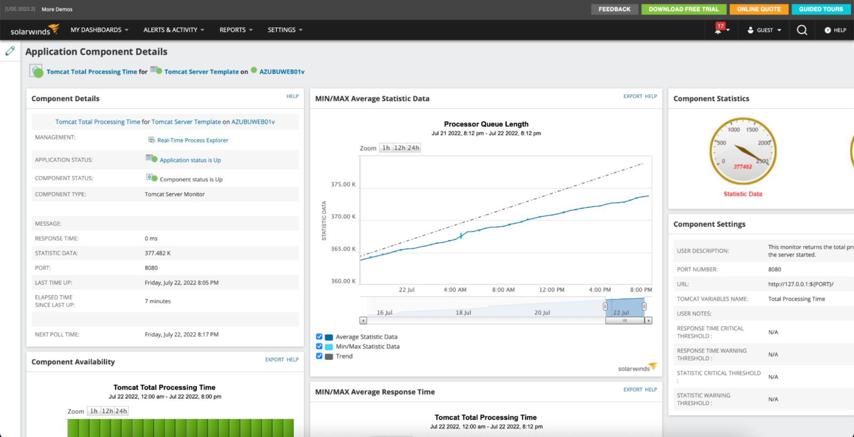Click the Tomcat Server Template application icon
The image size is (854, 437).
pos(156,70)
